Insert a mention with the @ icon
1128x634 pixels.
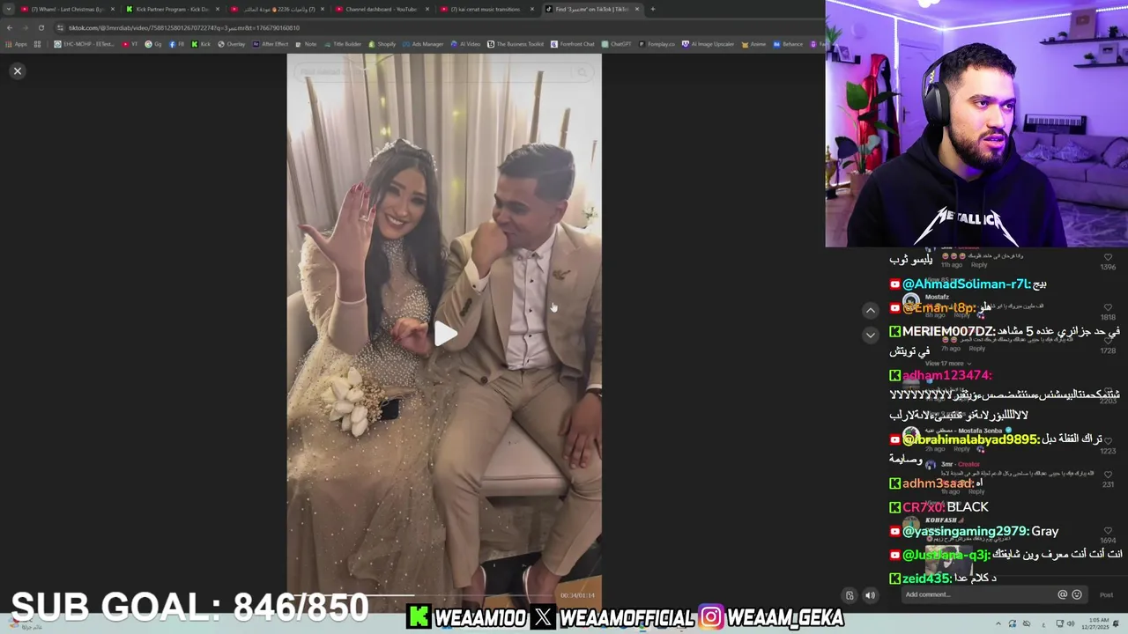[1062, 594]
